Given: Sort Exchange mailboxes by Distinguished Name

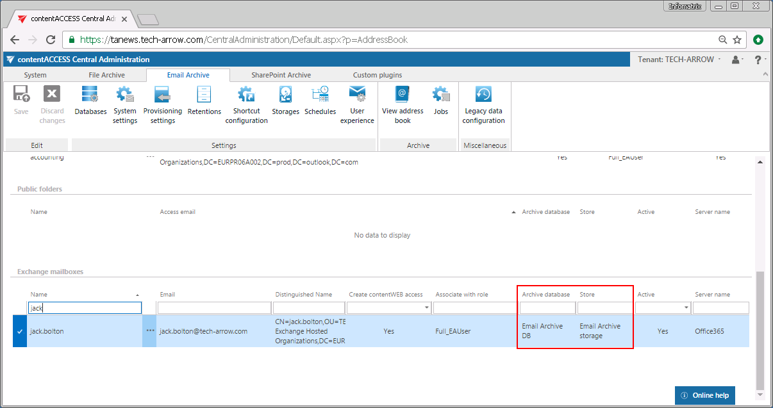Looking at the screenshot, I should [x=303, y=295].
